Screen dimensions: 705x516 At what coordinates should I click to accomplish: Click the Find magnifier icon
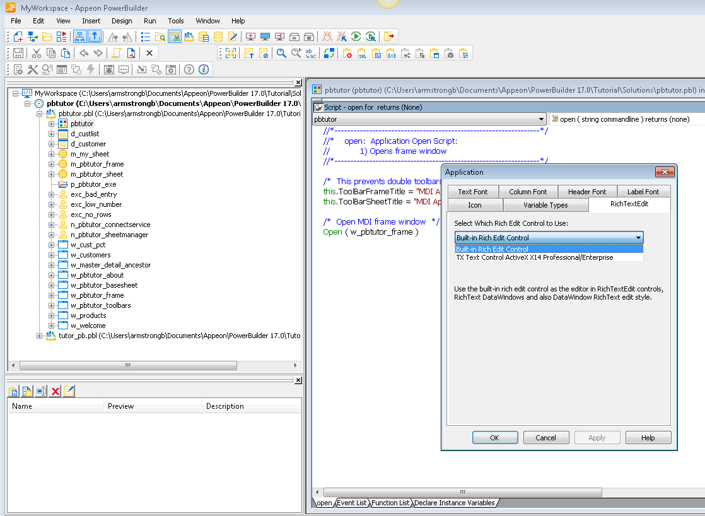pyautogui.click(x=281, y=53)
